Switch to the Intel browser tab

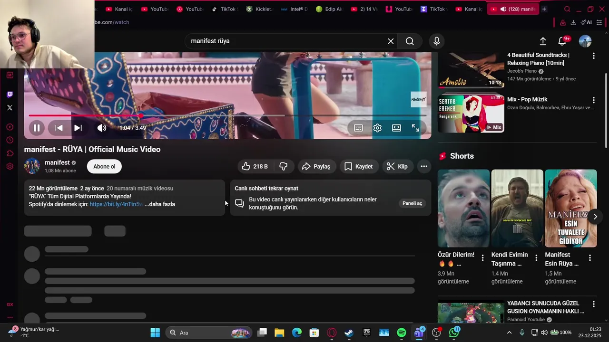coord(294,9)
